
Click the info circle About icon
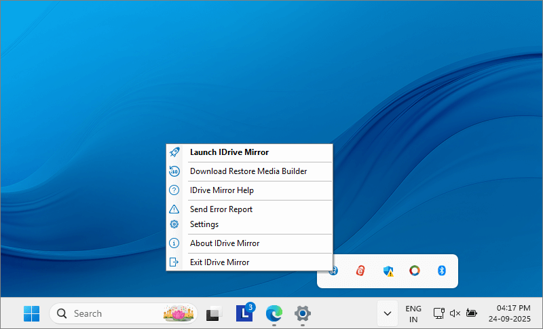tap(174, 243)
